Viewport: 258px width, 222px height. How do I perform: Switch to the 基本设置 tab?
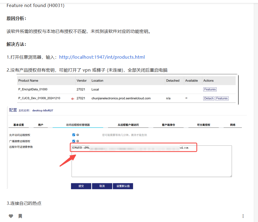click(x=19, y=125)
